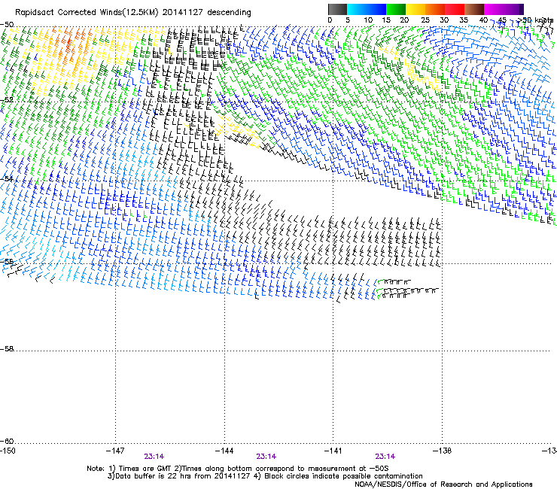Click the -60 latitude axis label

(7, 441)
